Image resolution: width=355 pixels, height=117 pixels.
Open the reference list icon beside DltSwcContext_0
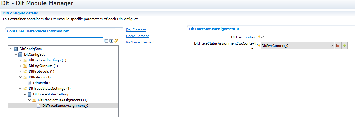click(338, 45)
